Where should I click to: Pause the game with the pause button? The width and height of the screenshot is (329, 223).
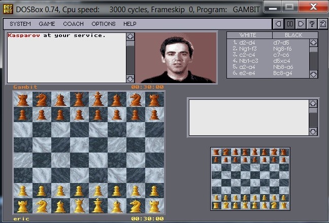coord(289,24)
